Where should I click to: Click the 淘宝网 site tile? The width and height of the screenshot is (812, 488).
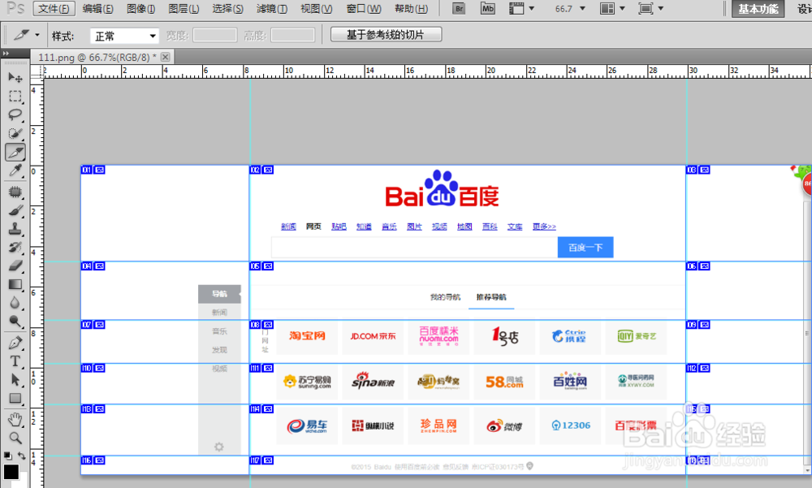click(x=307, y=337)
